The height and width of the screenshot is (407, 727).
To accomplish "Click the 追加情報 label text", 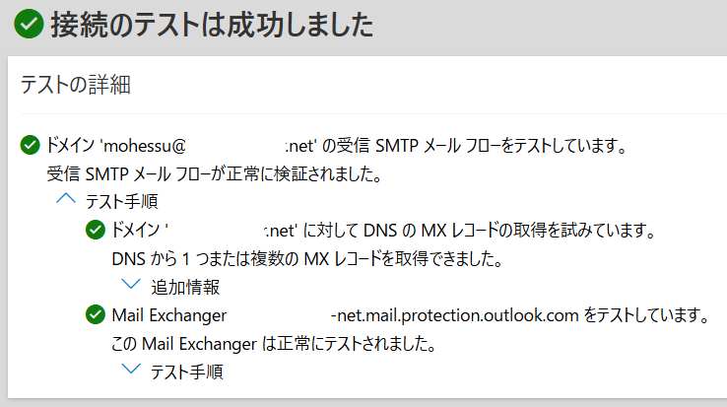I will click(185, 288).
